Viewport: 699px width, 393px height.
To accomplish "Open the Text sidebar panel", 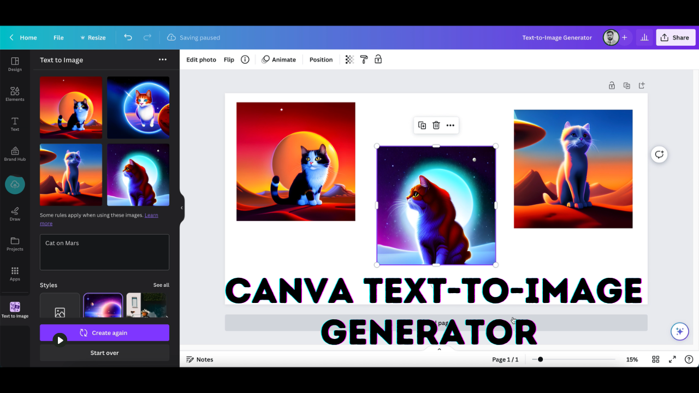I will tap(15, 124).
